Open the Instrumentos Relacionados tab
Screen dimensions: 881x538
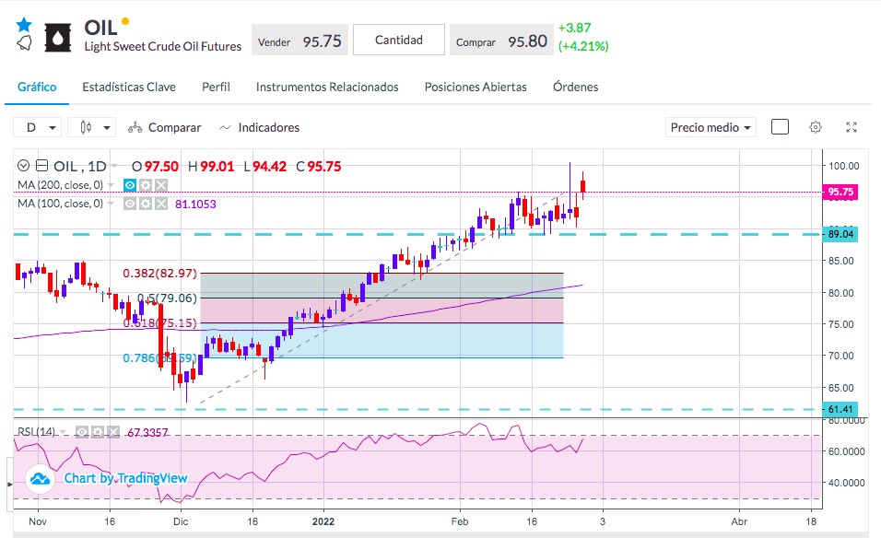[327, 87]
